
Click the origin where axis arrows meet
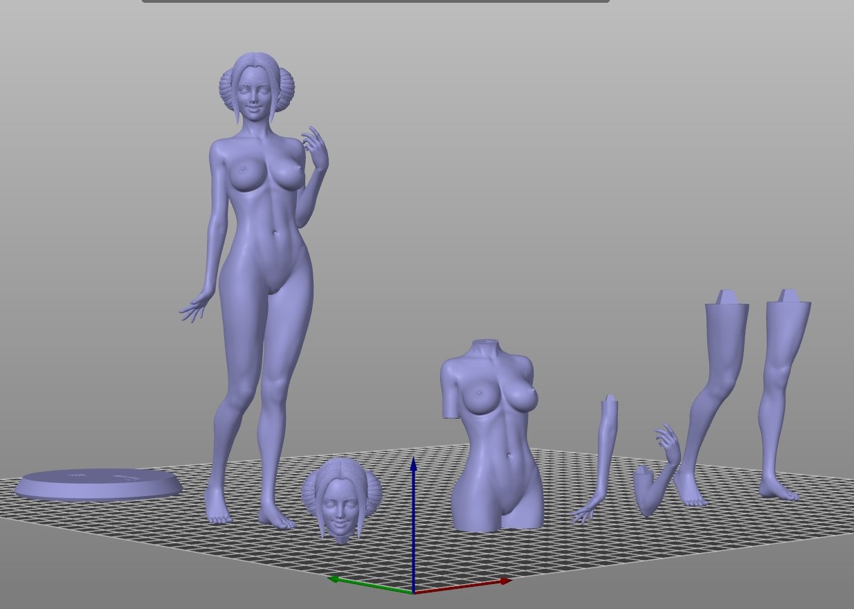pos(414,592)
